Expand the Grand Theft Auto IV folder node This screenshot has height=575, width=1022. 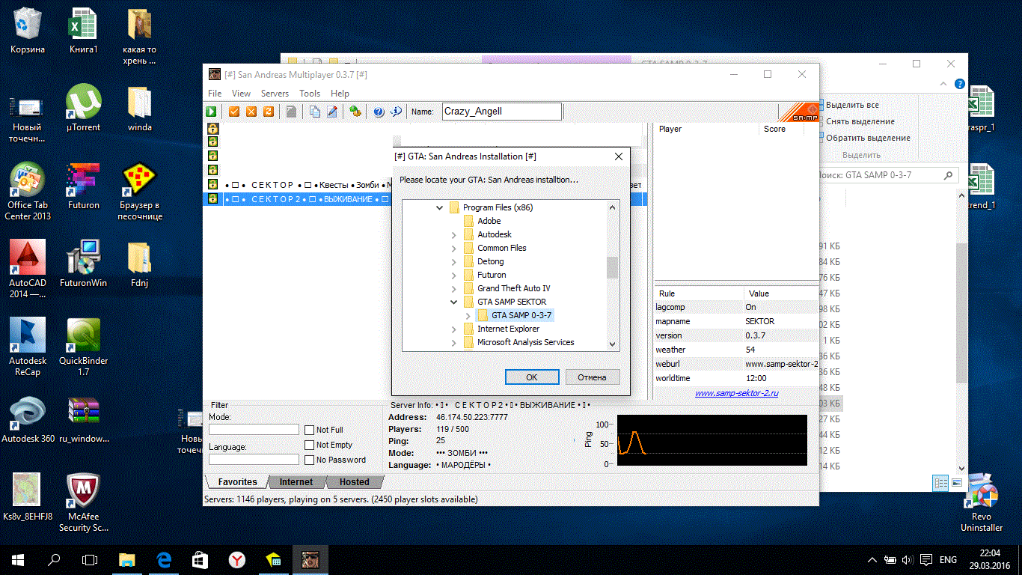pyautogui.click(x=454, y=288)
